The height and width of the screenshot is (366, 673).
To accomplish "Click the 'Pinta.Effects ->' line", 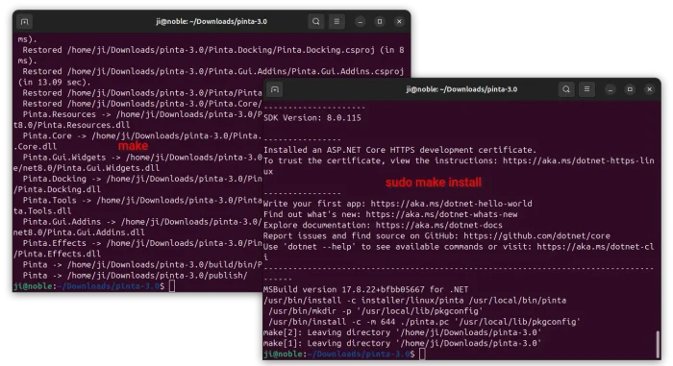I will pos(142,243).
